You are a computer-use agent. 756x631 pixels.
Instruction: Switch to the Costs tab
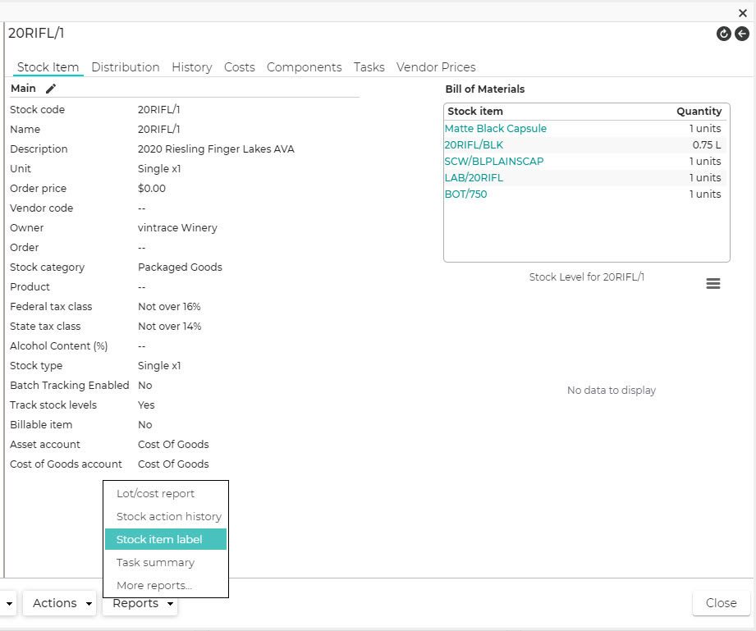tap(239, 67)
